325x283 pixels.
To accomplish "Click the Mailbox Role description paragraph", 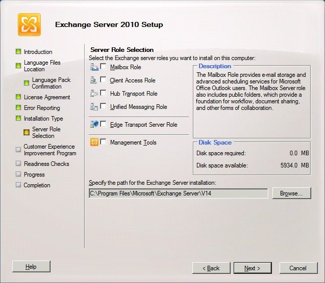I will coord(251,92).
